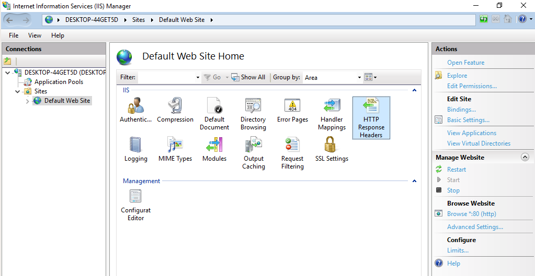Image resolution: width=535 pixels, height=276 pixels.
Task: Expand the Default Web Site tree node
Action: click(28, 101)
